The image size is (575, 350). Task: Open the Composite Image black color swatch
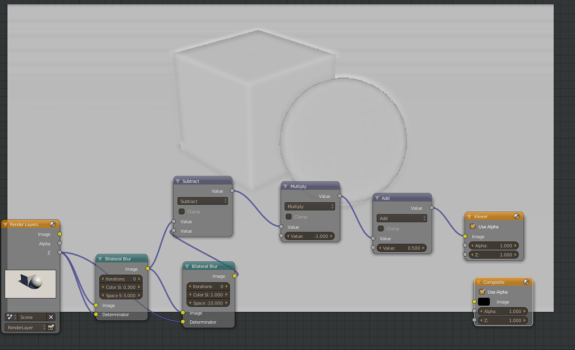(x=484, y=302)
